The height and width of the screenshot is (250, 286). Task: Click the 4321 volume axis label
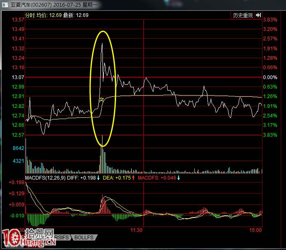pos(19,161)
